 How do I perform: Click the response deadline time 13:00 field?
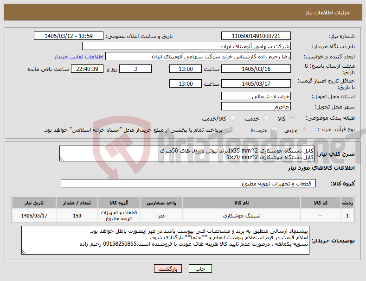click(x=186, y=69)
